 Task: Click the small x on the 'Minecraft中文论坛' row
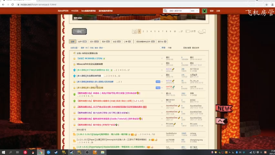pyautogui.click(x=162, y=64)
